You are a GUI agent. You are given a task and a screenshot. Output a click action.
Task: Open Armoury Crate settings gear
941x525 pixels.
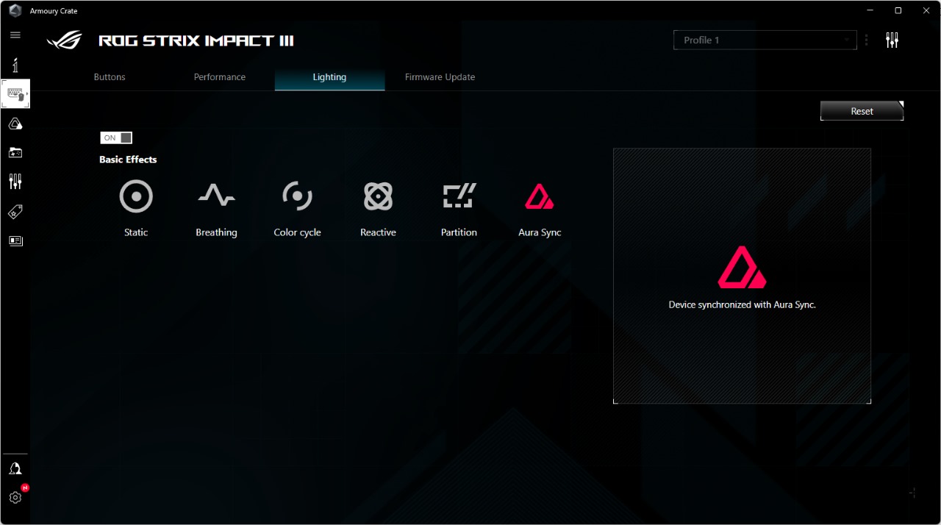(15, 497)
